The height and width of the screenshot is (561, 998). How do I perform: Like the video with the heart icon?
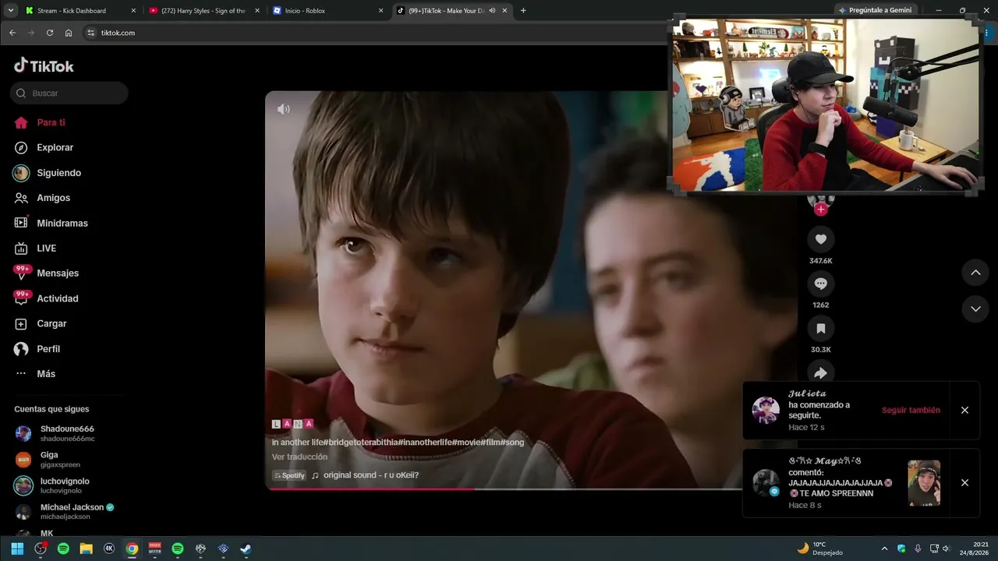click(820, 239)
